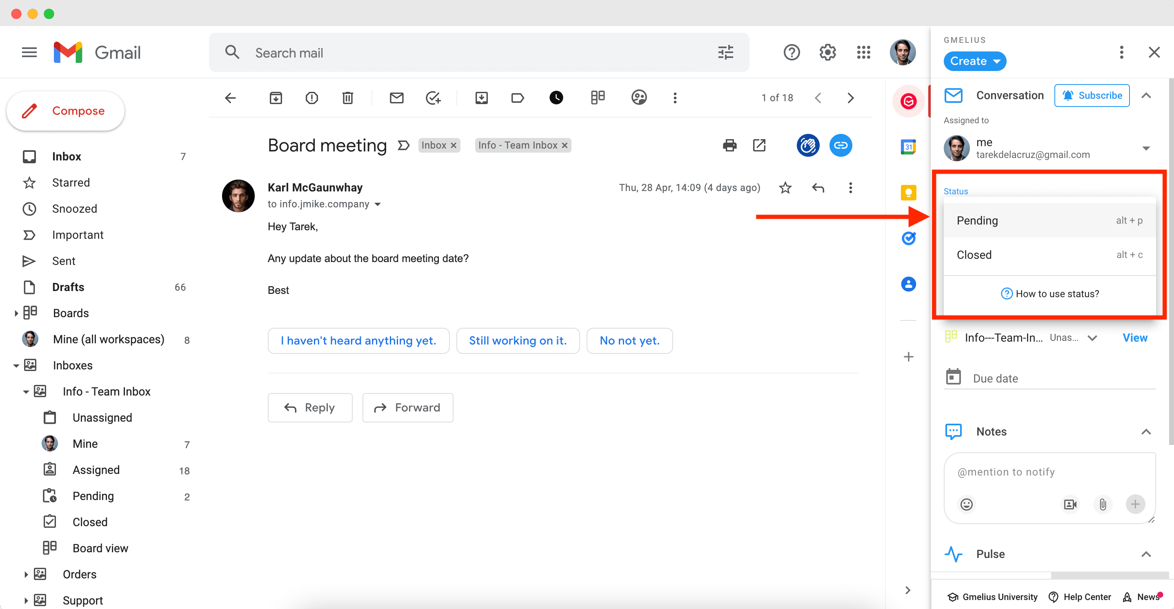
Task: Expand the Support inbox
Action: (x=26, y=600)
